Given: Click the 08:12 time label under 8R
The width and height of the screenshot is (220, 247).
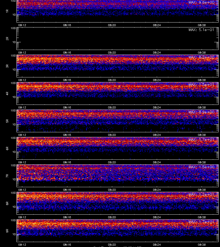Looking at the screenshot, I should tap(22, 217).
